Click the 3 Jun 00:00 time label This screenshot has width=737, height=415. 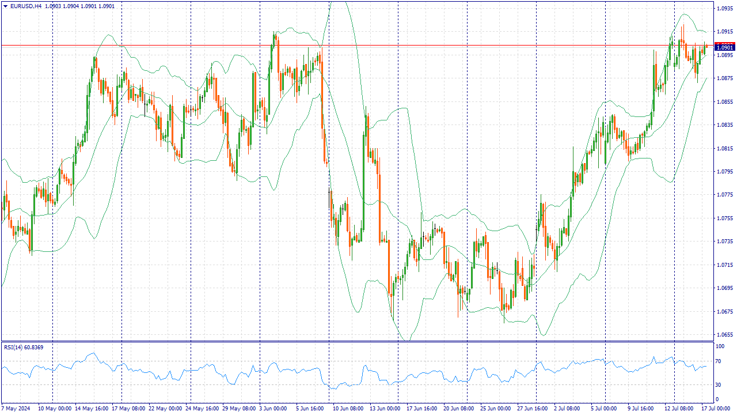273,408
